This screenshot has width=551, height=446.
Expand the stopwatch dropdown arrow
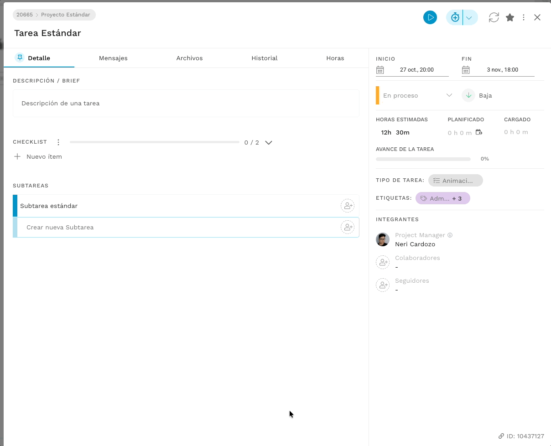point(470,17)
